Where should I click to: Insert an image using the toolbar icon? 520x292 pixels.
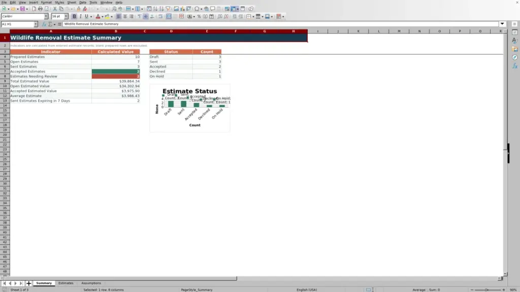(176, 9)
